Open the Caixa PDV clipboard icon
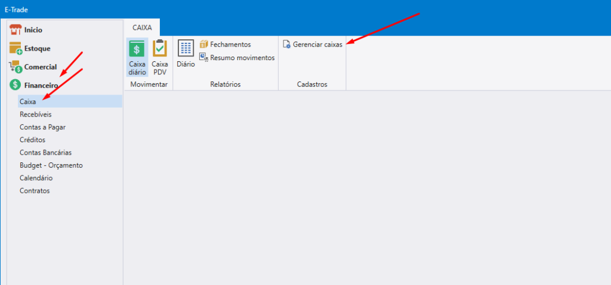This screenshot has height=285, width=611. 160,49
